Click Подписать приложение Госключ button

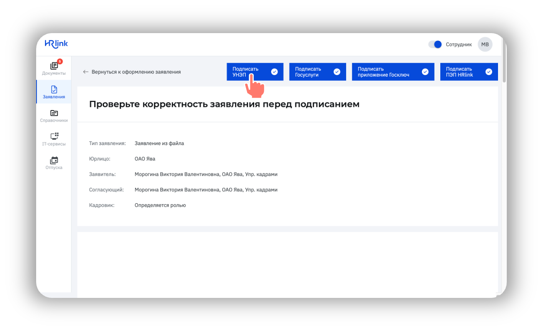(393, 72)
